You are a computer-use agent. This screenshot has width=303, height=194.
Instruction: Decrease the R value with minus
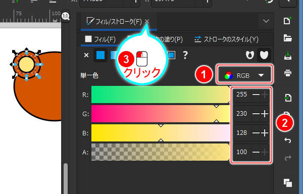[256, 94]
